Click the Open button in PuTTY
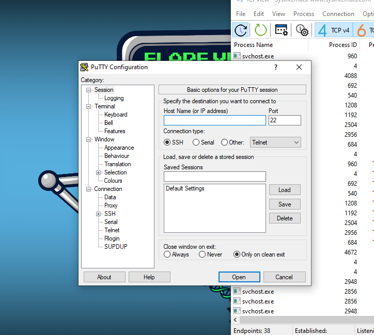374x335 pixels. point(239,277)
